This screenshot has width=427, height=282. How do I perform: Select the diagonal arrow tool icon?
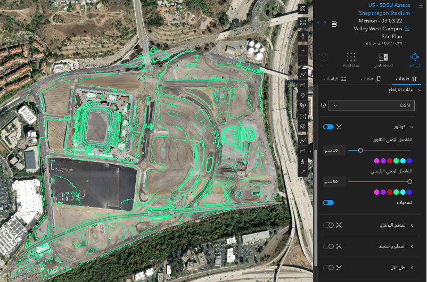[303, 172]
